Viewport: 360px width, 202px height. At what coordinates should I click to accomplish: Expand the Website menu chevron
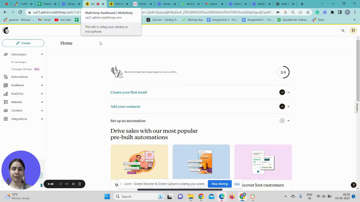point(42,102)
